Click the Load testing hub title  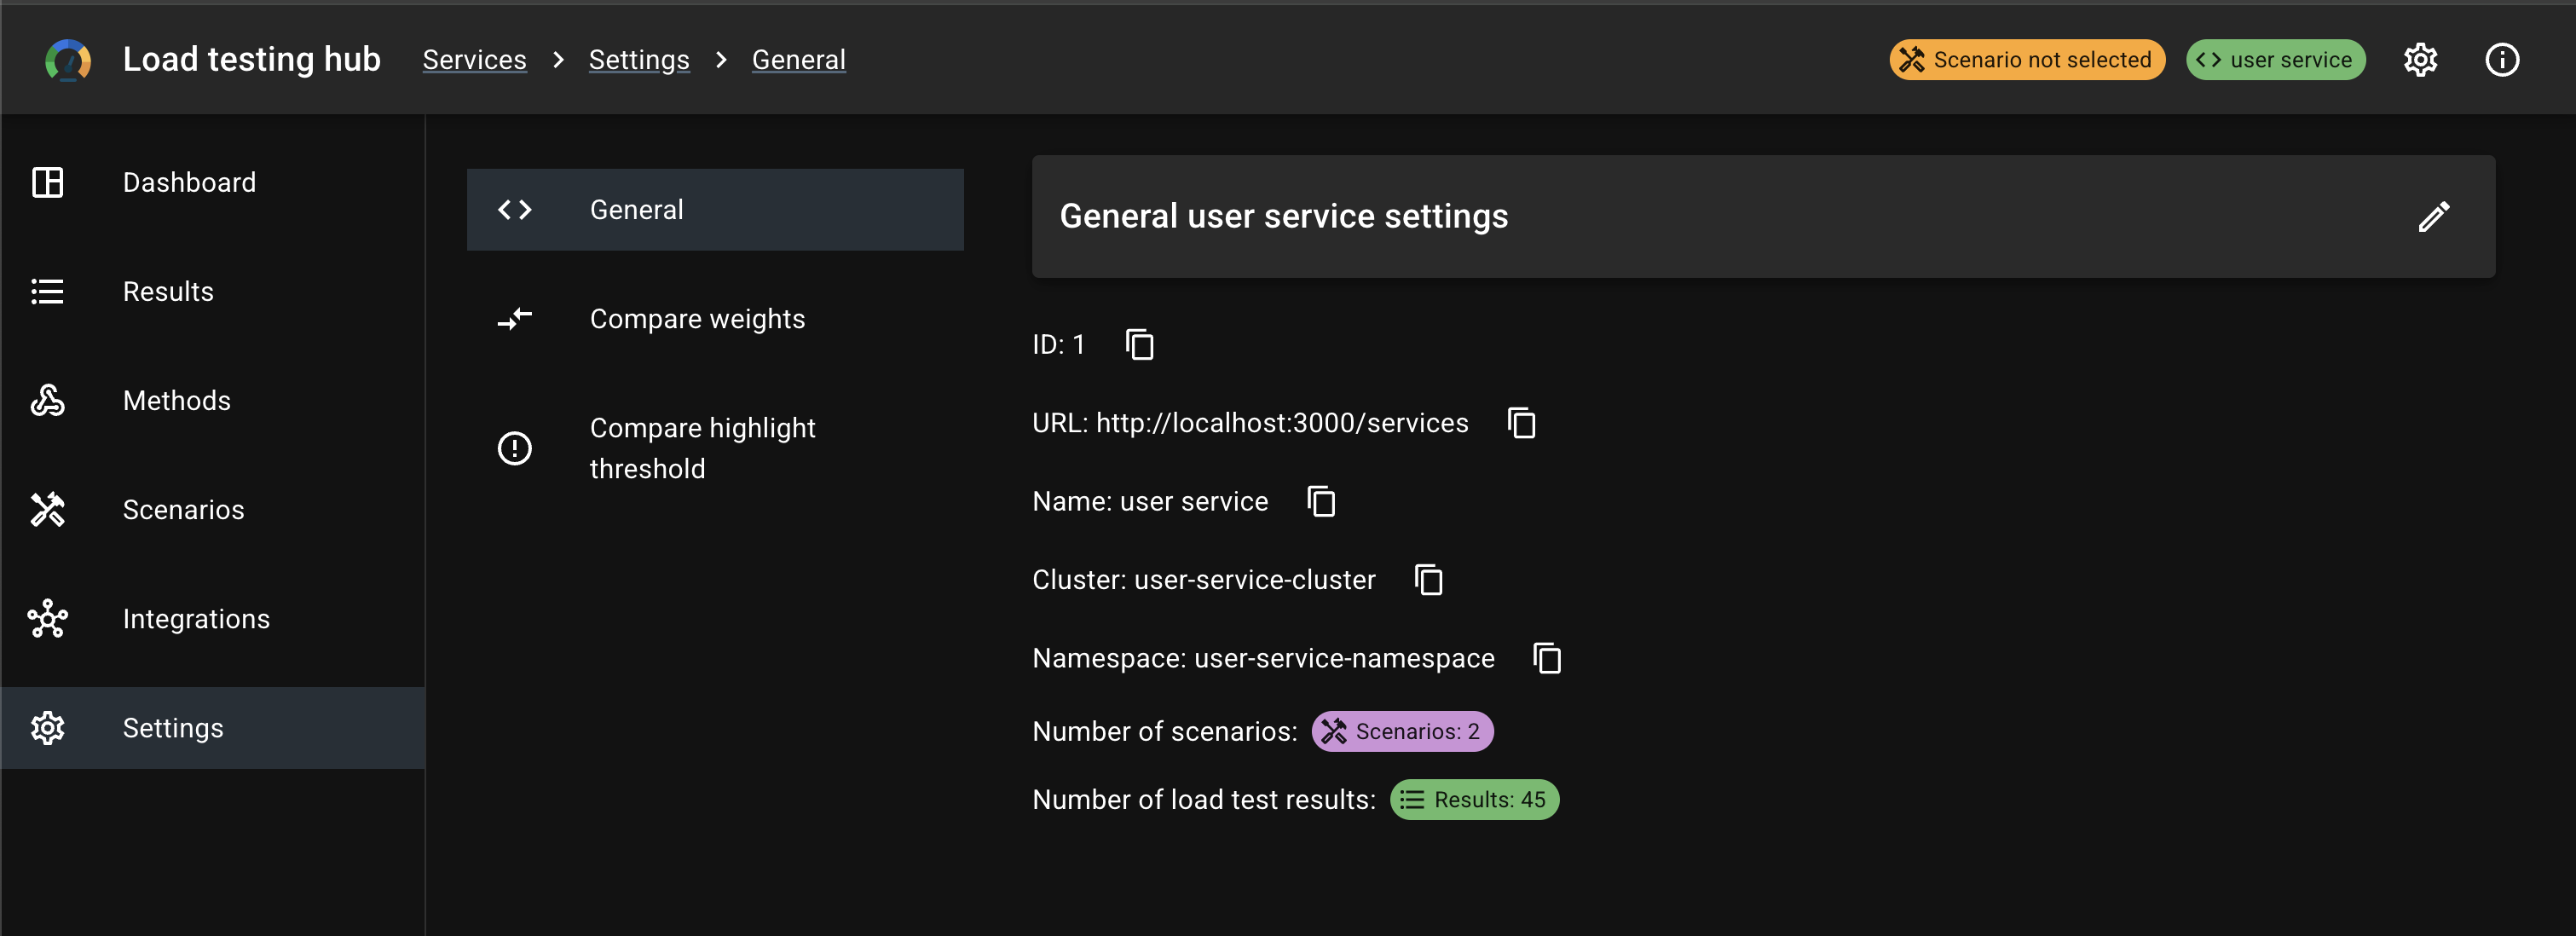coord(251,59)
